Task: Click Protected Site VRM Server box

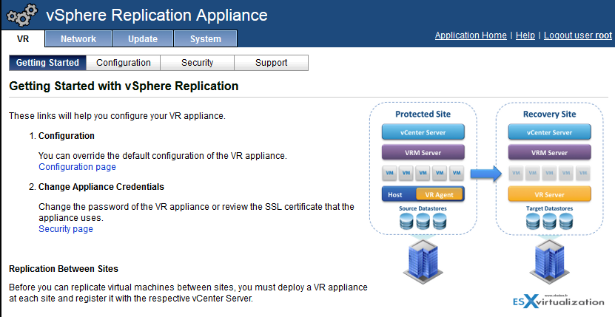Action: tap(423, 152)
